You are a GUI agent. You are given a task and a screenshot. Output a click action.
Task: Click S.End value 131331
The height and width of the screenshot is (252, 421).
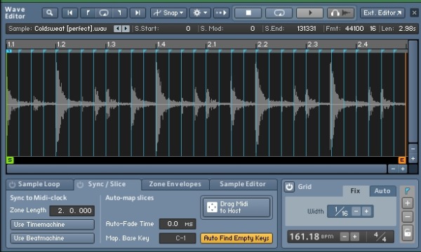click(x=307, y=29)
